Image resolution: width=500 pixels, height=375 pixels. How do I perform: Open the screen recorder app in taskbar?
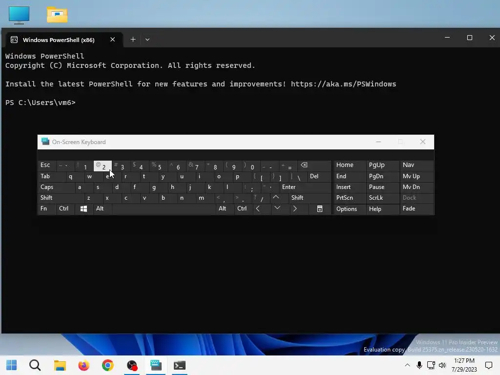[132, 365]
